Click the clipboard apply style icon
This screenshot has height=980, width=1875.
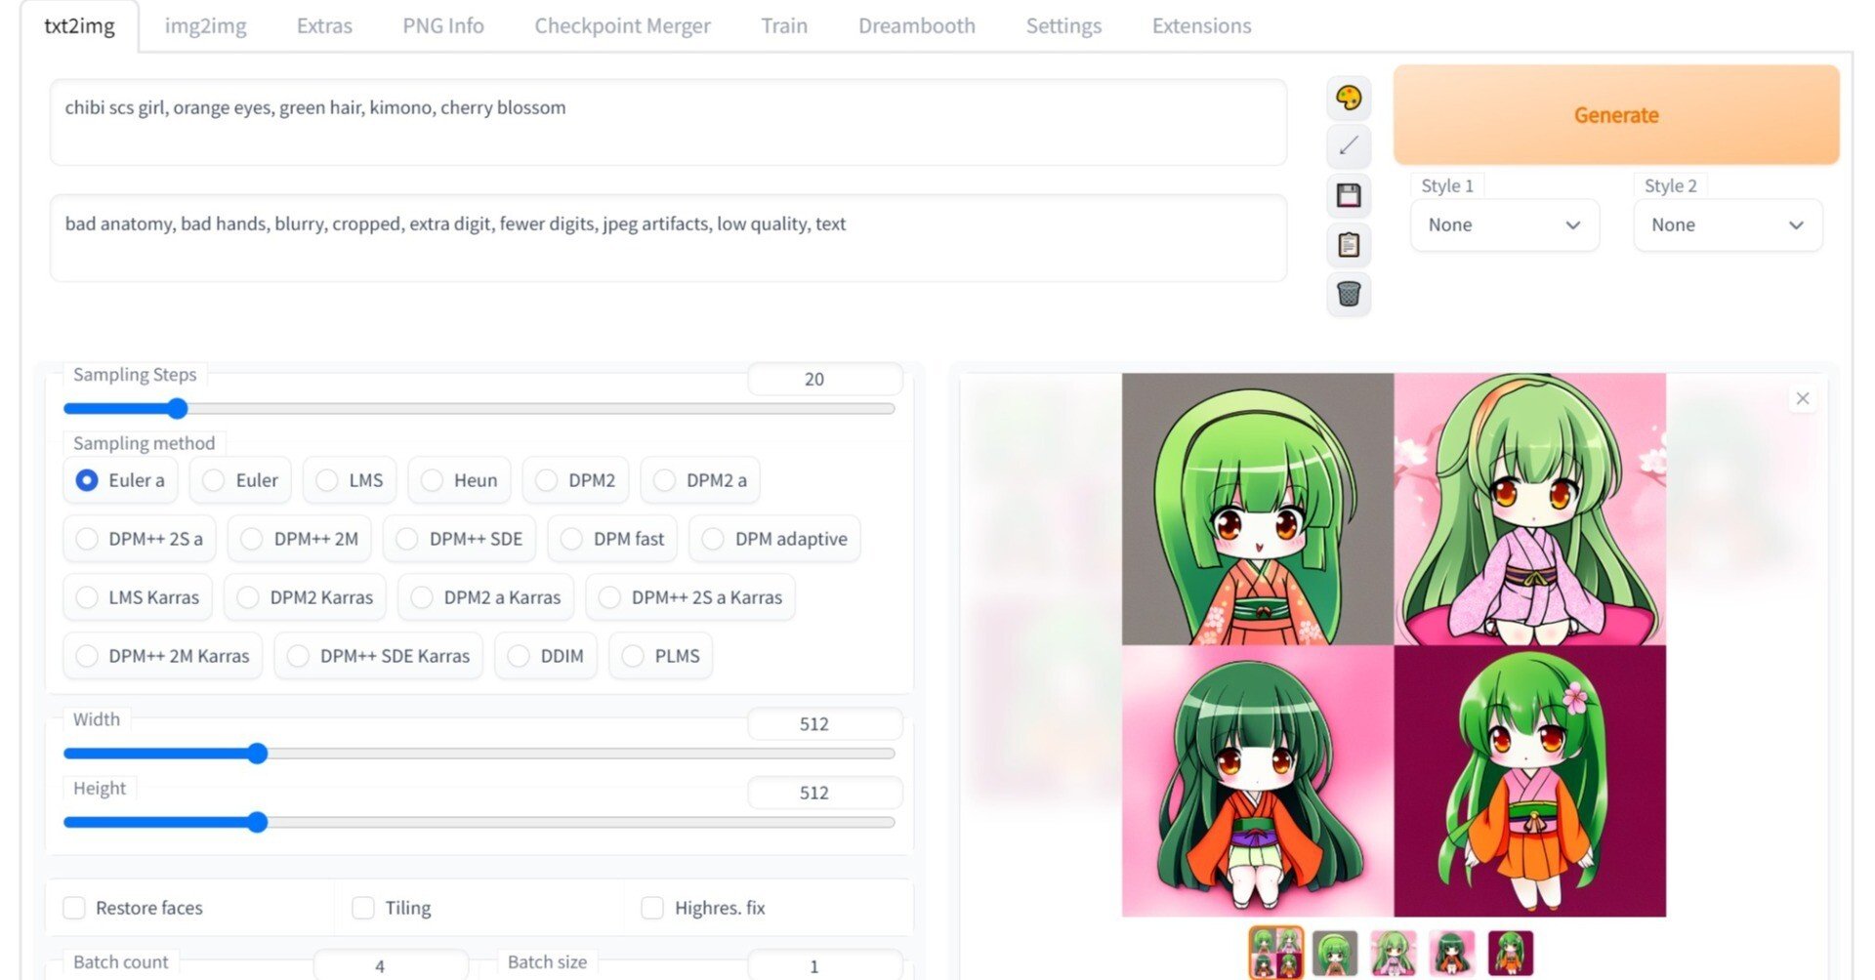pos(1349,244)
